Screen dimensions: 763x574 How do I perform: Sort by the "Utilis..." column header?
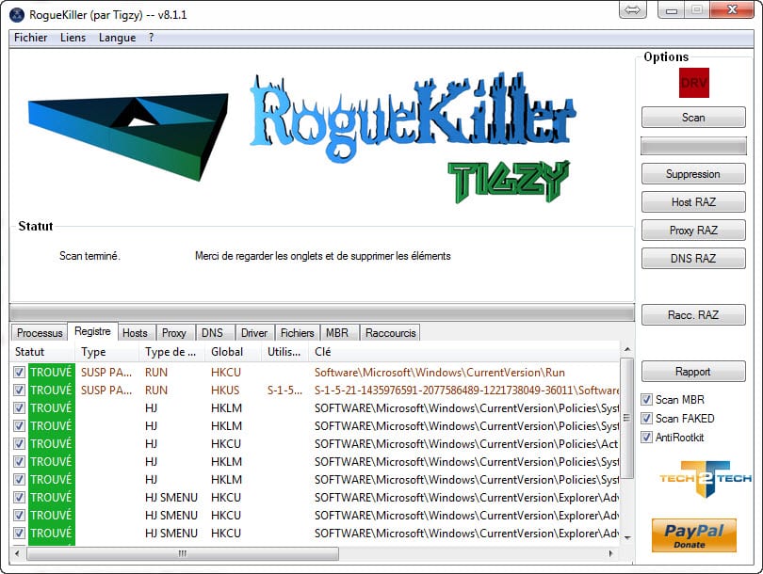[285, 352]
